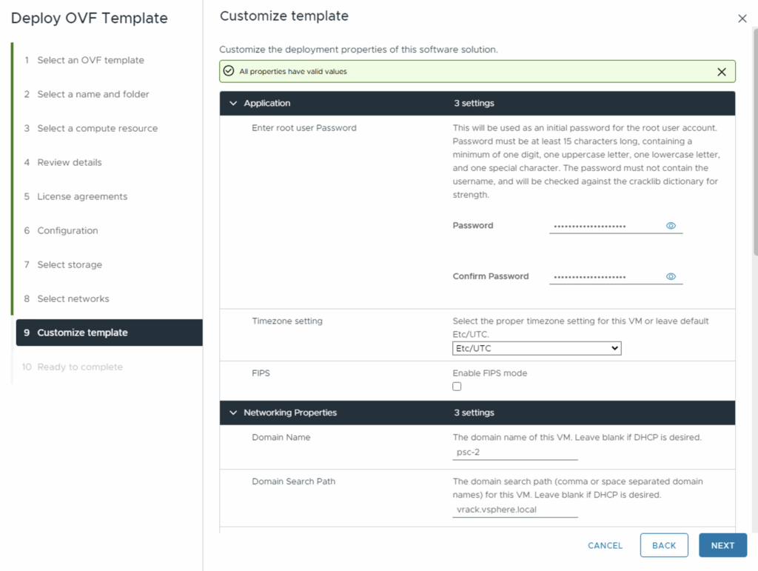The image size is (758, 571).
Task: Click the Domain Name input field
Action: point(514,453)
